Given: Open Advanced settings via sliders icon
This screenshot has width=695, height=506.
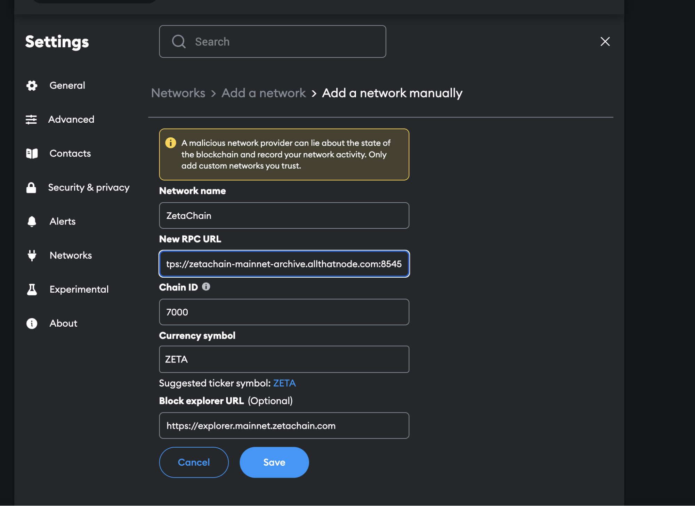Looking at the screenshot, I should click(x=32, y=119).
